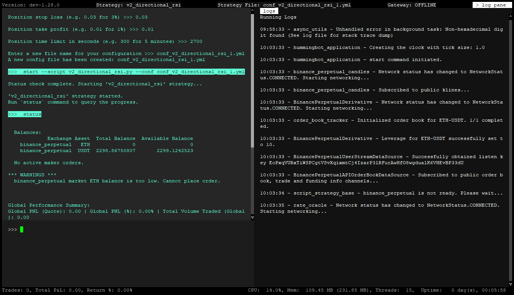This screenshot has height=295, width=514.
Task: Click the left output pane scrollbar thumb
Action: pyautogui.click(x=252, y=80)
